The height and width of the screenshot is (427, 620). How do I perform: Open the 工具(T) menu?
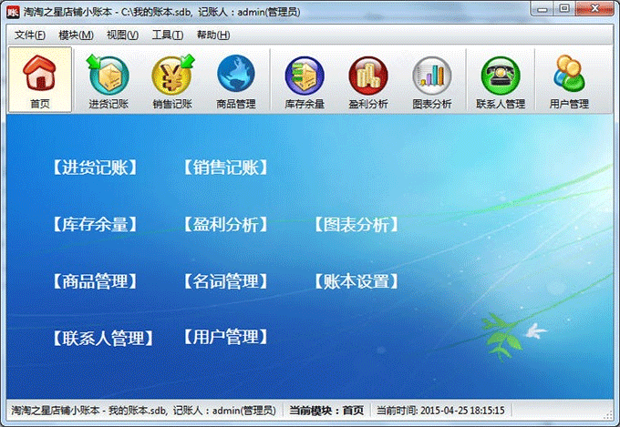coord(168,36)
